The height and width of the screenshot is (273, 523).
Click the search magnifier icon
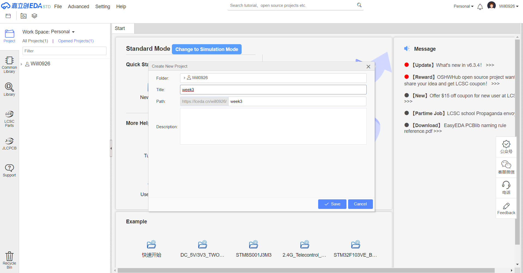click(359, 5)
